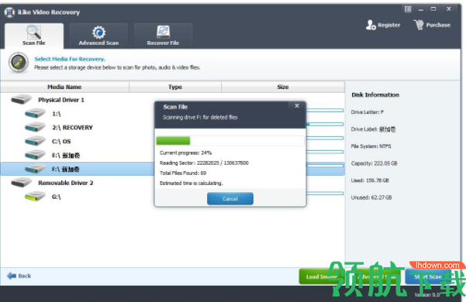Click the Start Scan button
Image resolution: width=466 pixels, height=302 pixels.
point(428,276)
